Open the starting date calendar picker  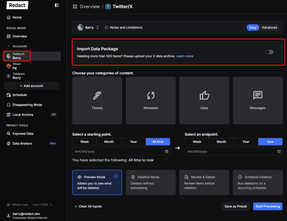(166, 151)
